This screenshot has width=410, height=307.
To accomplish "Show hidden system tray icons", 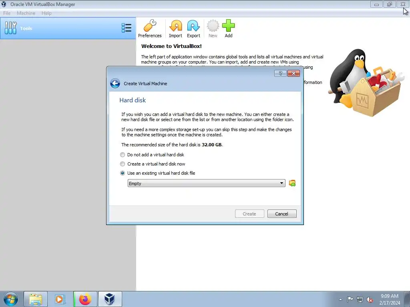I will click(340, 299).
